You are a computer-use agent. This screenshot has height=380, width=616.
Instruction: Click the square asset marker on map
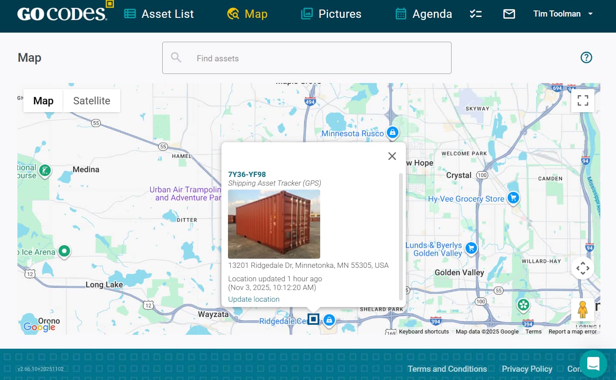click(x=313, y=319)
